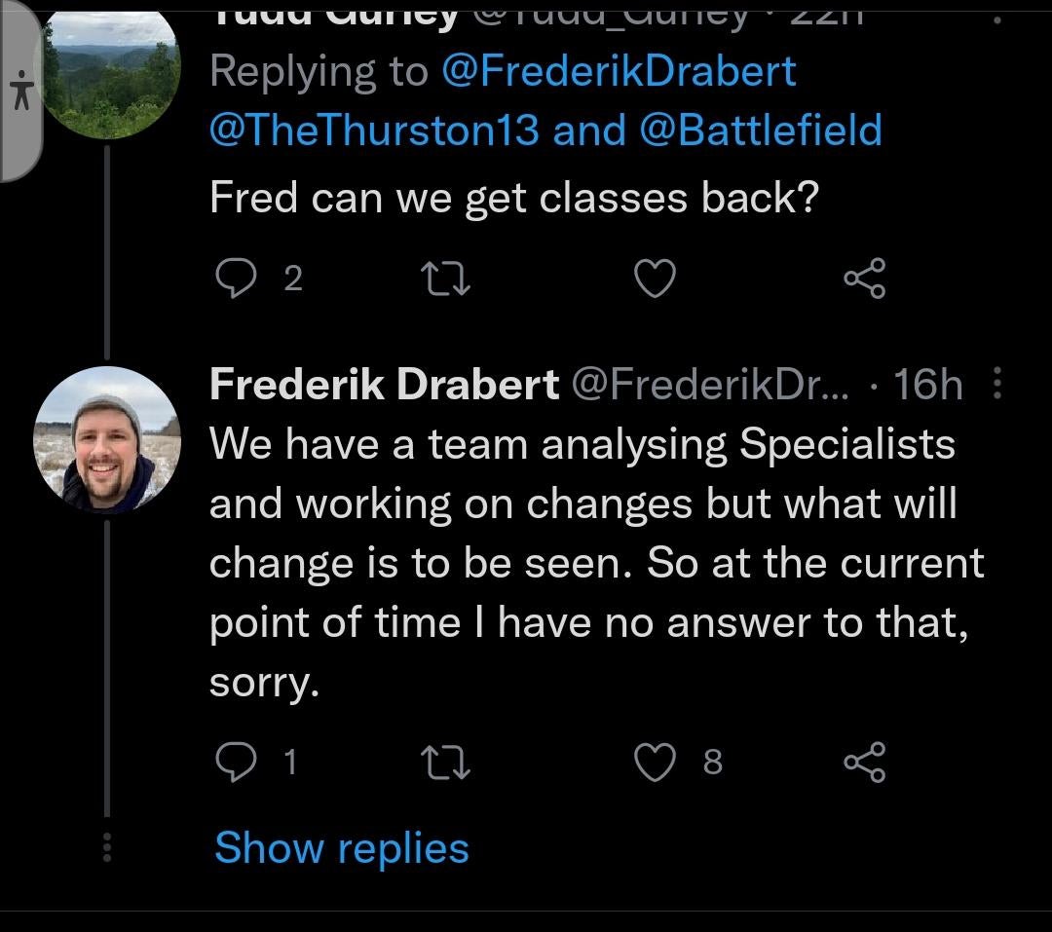The image size is (1052, 932).
Task: Open the @Battlefield mention
Action: tap(760, 130)
